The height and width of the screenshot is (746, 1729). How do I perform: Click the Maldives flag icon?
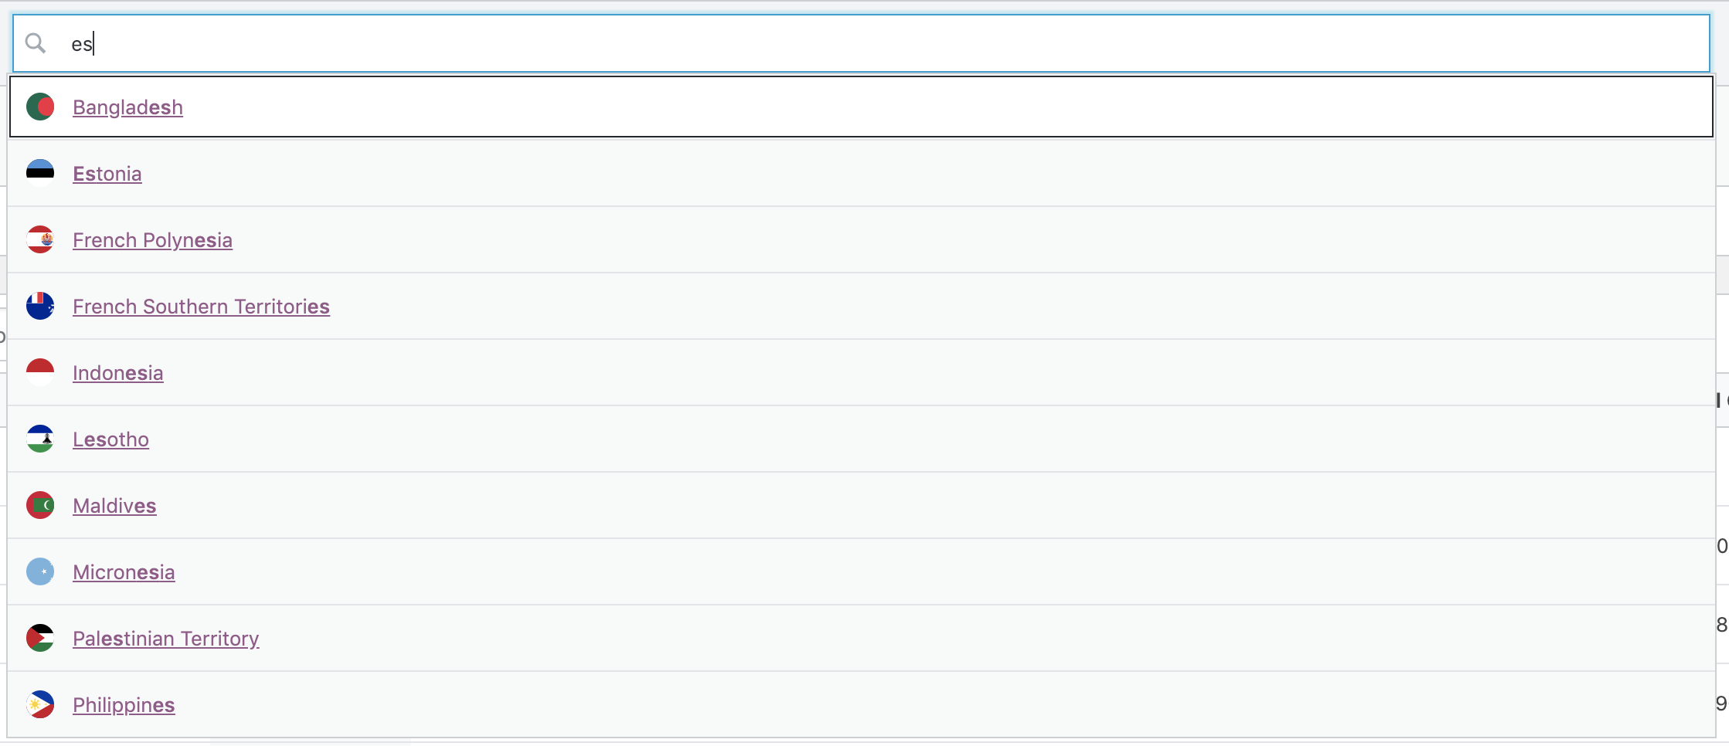(40, 505)
